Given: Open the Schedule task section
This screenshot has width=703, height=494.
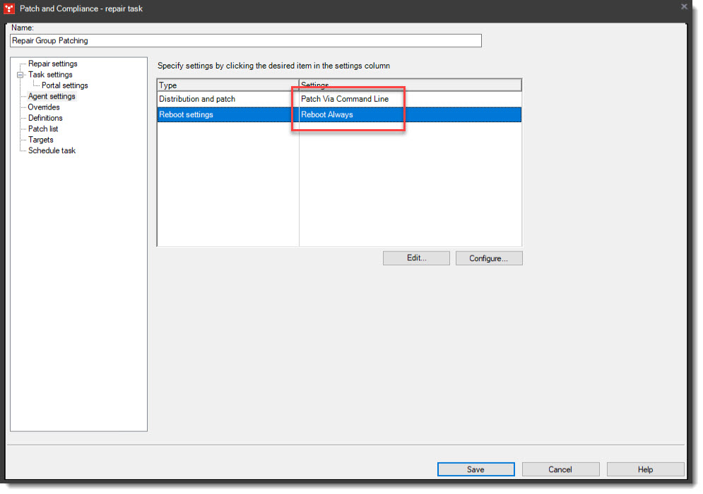Looking at the screenshot, I should 50,150.
